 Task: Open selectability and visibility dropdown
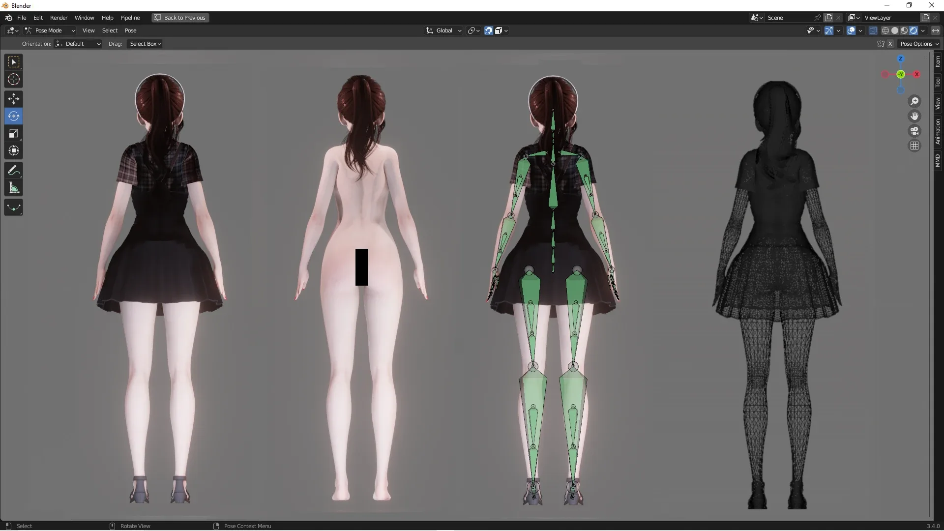point(814,30)
